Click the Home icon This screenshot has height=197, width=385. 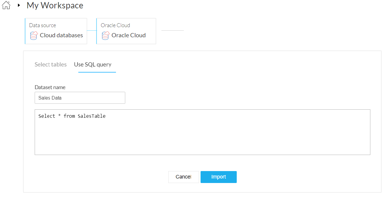[6, 5]
